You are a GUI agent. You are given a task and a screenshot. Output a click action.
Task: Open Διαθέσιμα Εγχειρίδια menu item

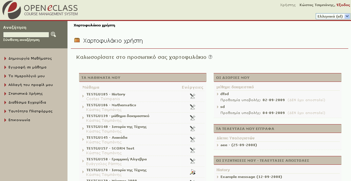click(x=27, y=103)
